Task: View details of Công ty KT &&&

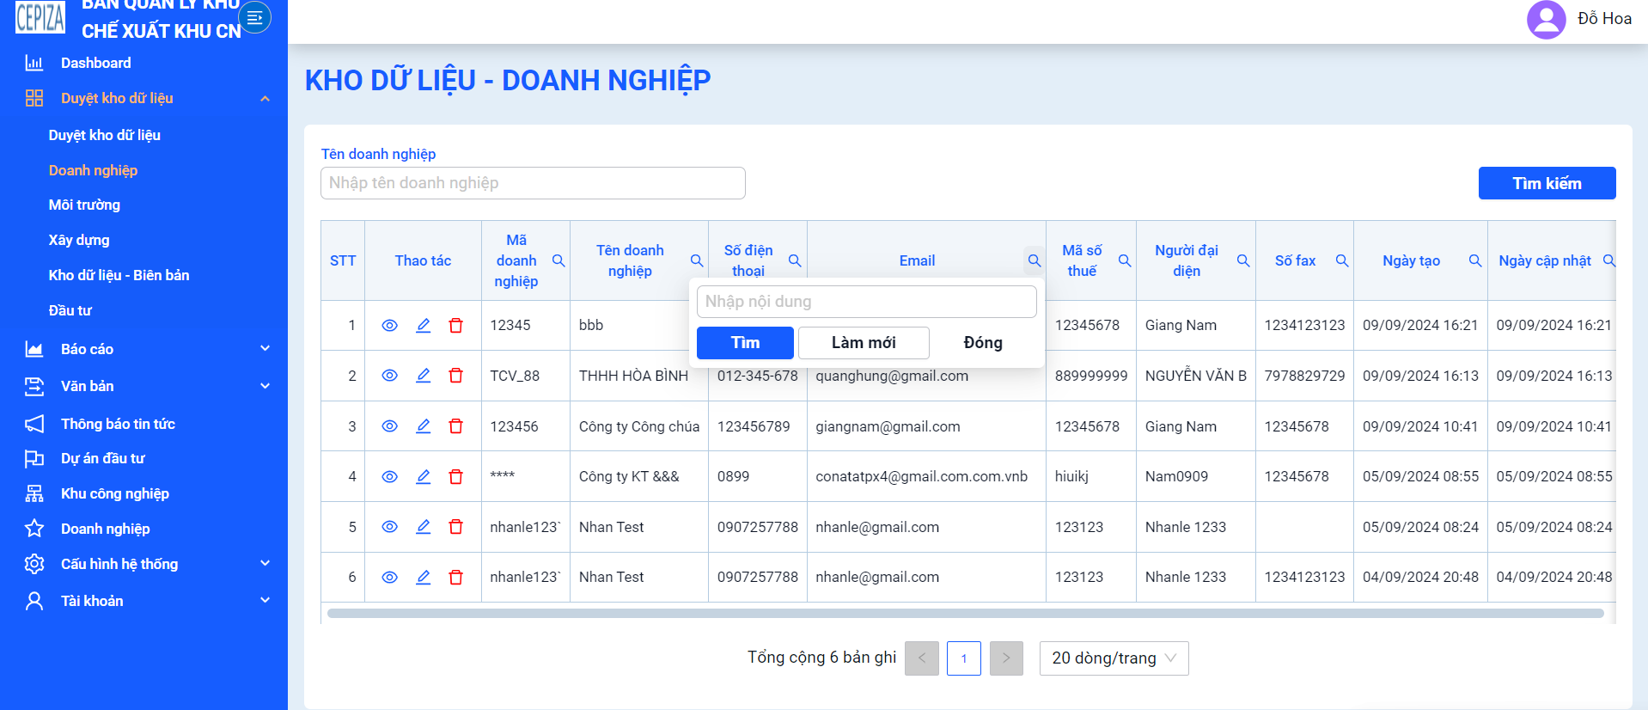Action: tap(389, 476)
